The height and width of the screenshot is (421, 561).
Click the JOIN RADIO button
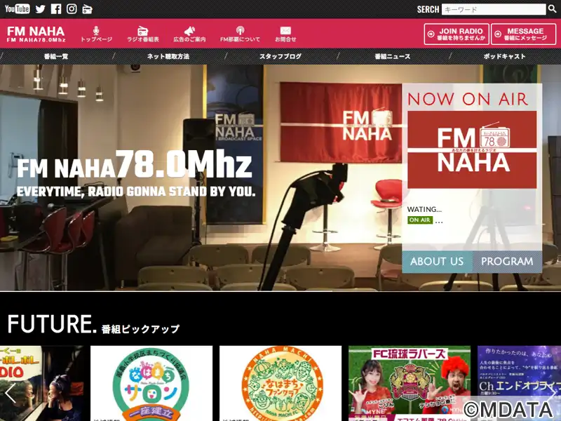click(x=457, y=34)
